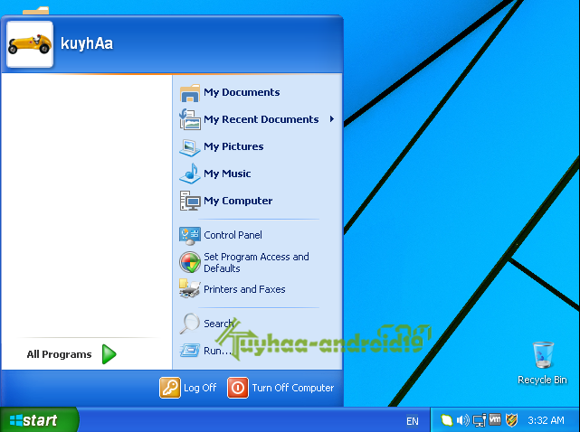Click the Turn Off Computer label

click(x=293, y=388)
